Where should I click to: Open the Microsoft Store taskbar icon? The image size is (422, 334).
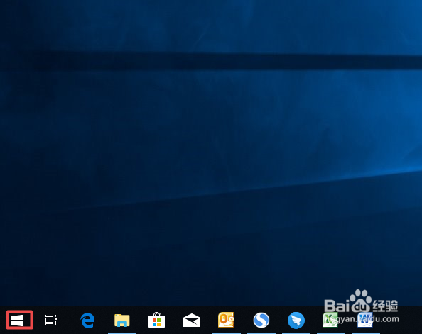point(156,320)
